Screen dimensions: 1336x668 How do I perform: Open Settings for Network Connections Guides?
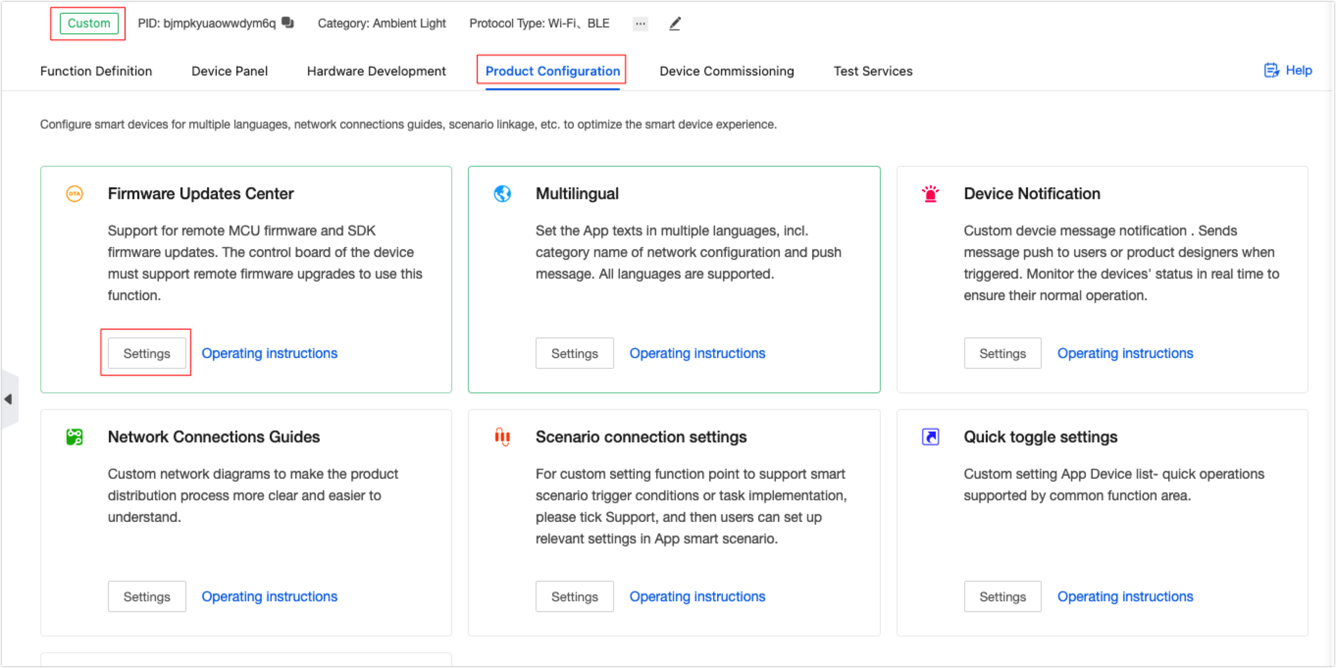pyautogui.click(x=147, y=596)
